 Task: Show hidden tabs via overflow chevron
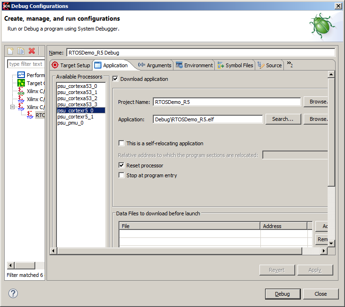pyautogui.click(x=290, y=65)
